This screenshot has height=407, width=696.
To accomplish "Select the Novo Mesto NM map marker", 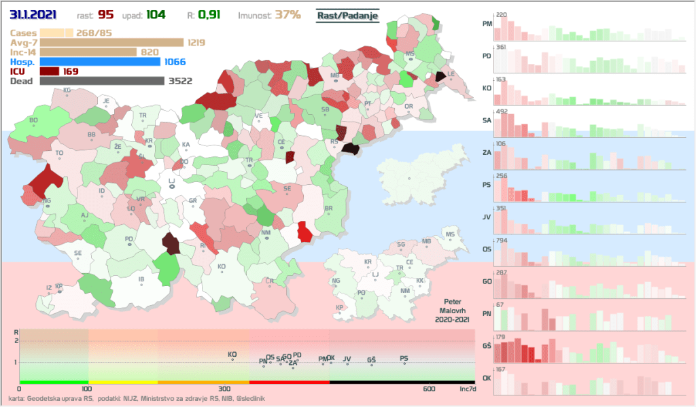I will [x=266, y=237].
